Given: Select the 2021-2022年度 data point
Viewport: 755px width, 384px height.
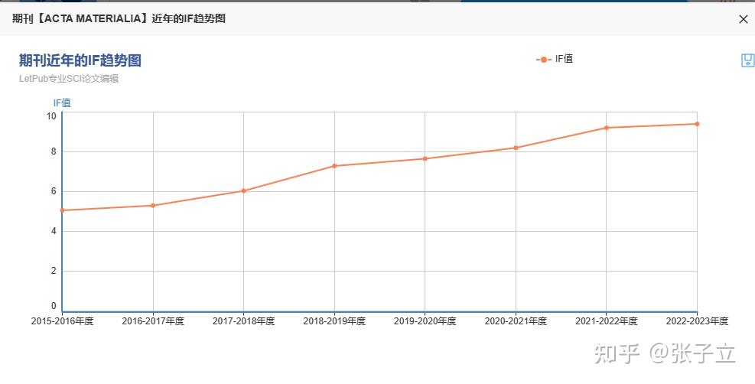Looking at the screenshot, I should [606, 128].
